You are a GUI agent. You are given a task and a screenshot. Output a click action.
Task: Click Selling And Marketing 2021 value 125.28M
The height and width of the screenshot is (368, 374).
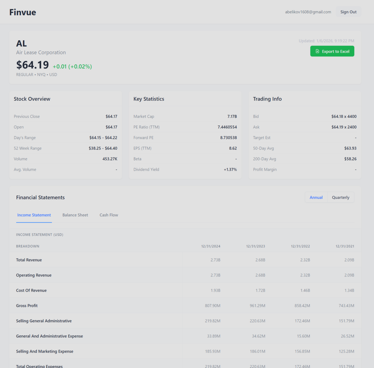click(346, 352)
